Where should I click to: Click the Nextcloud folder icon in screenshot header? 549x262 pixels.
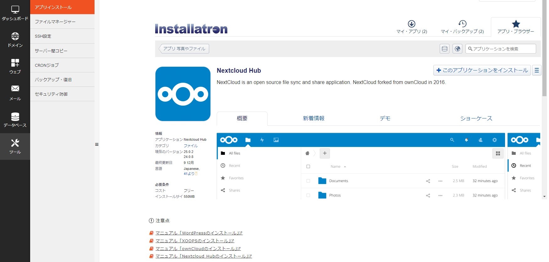pyautogui.click(x=248, y=140)
